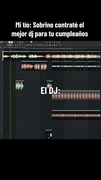Select the small clip on the bottom track
Viewport: 101px width, 180px height.
[x=49, y=134]
